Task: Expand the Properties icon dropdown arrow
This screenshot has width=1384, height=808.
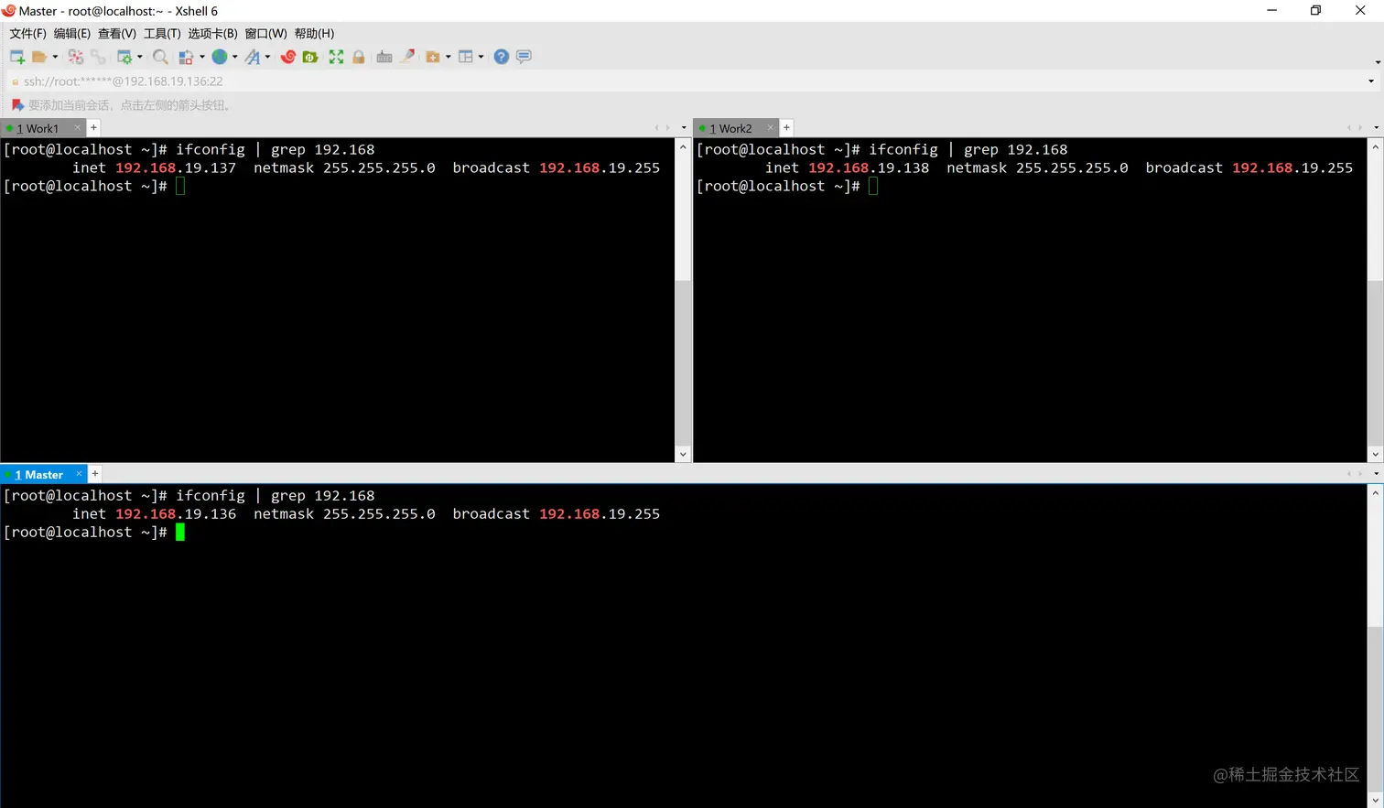Action: click(x=140, y=57)
